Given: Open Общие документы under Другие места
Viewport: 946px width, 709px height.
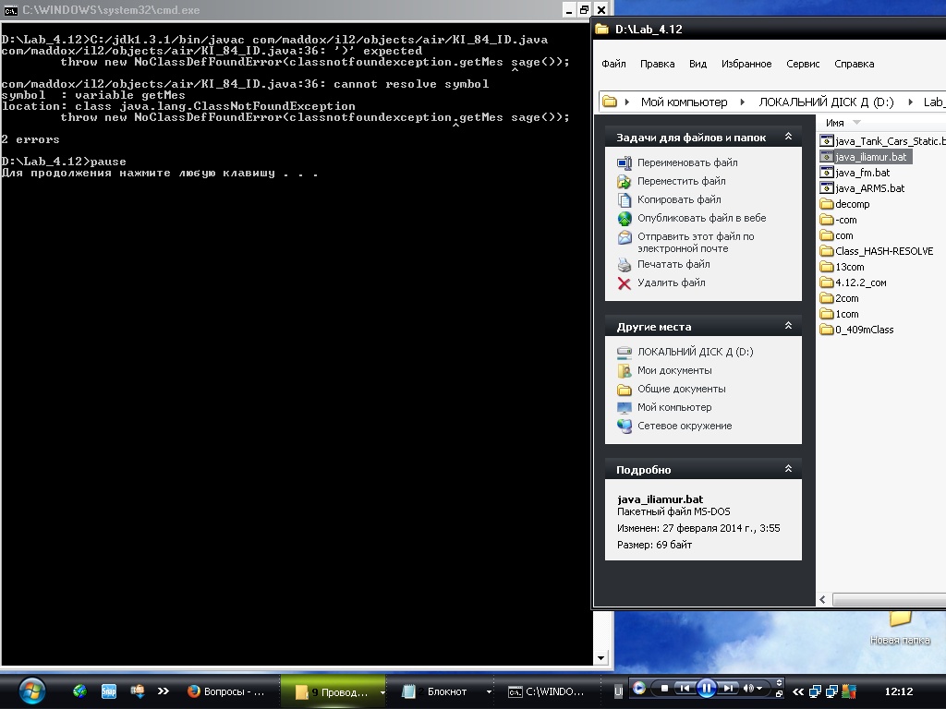Looking at the screenshot, I should [x=681, y=389].
